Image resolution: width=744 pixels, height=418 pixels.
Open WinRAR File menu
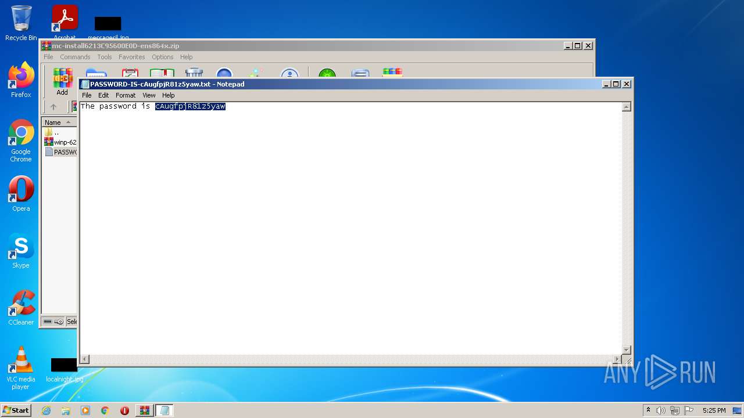pos(48,57)
